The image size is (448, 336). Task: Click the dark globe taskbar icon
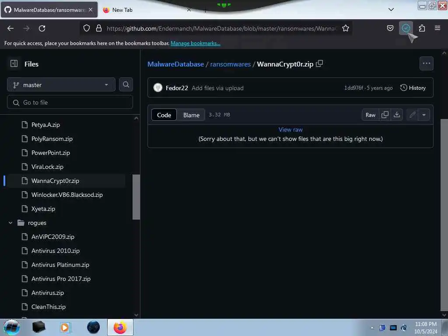94,327
